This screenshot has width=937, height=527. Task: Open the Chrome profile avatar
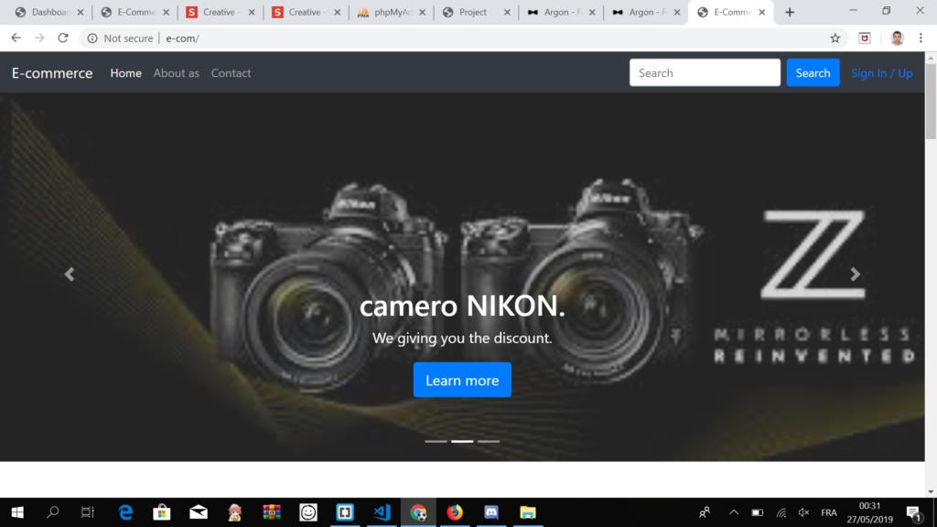(x=897, y=38)
